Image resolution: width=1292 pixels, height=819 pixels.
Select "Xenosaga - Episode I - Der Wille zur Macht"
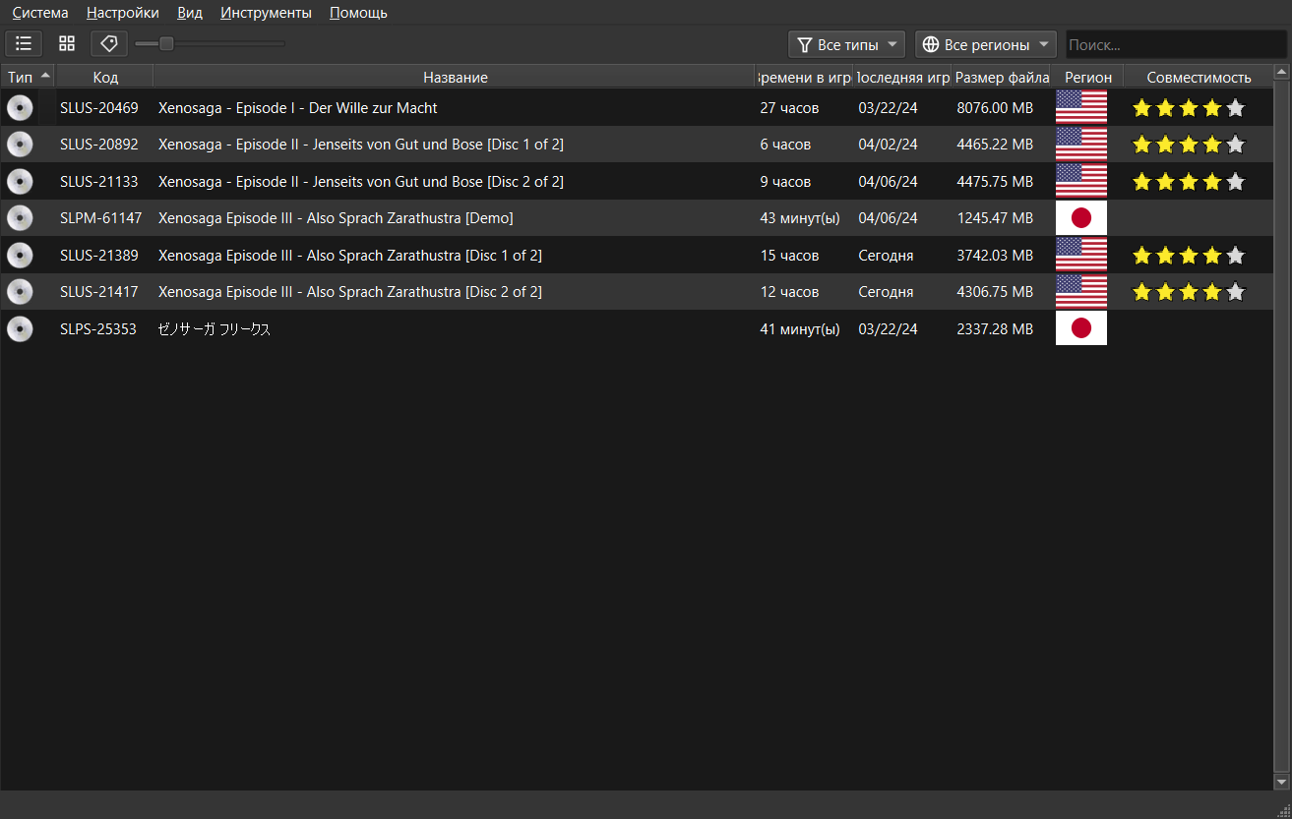coord(298,108)
